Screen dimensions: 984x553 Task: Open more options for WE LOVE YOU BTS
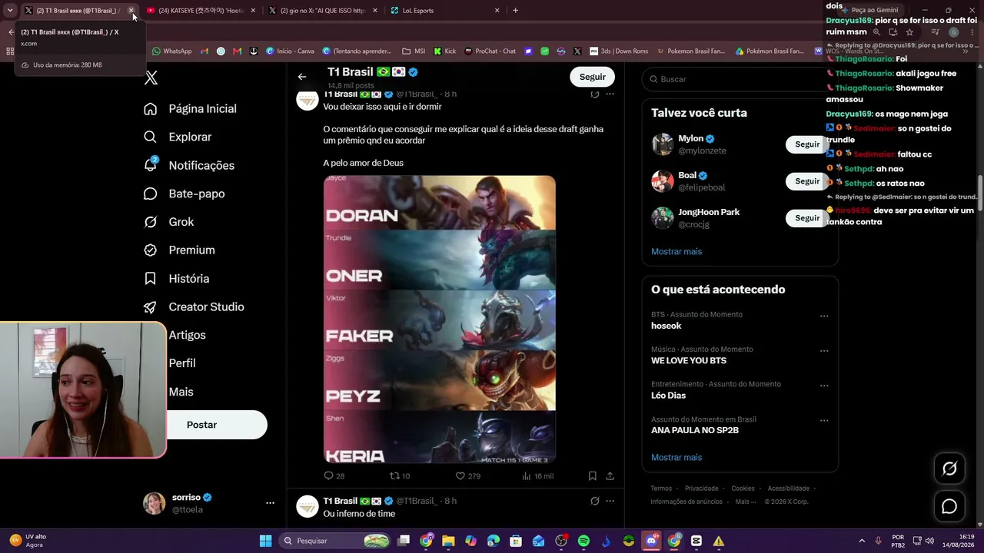(x=824, y=351)
